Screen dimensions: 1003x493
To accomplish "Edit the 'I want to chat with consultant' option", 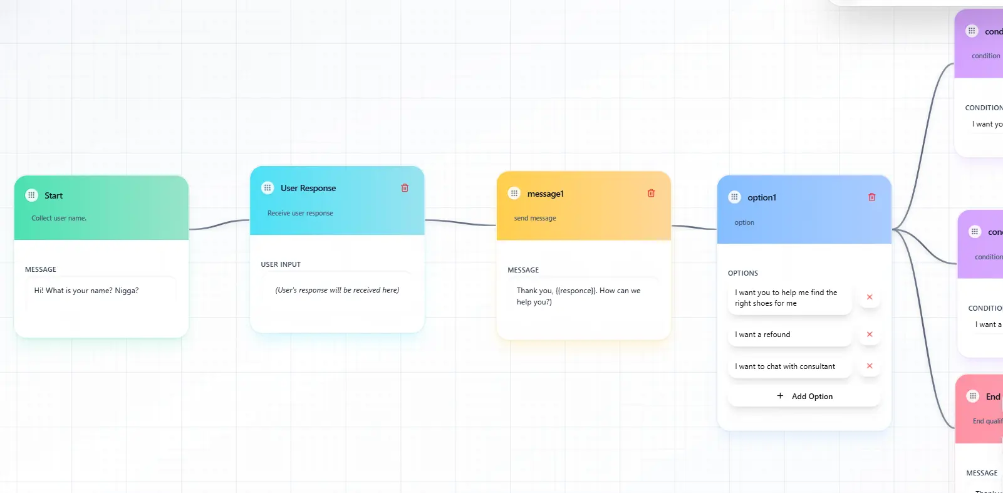I will (789, 366).
